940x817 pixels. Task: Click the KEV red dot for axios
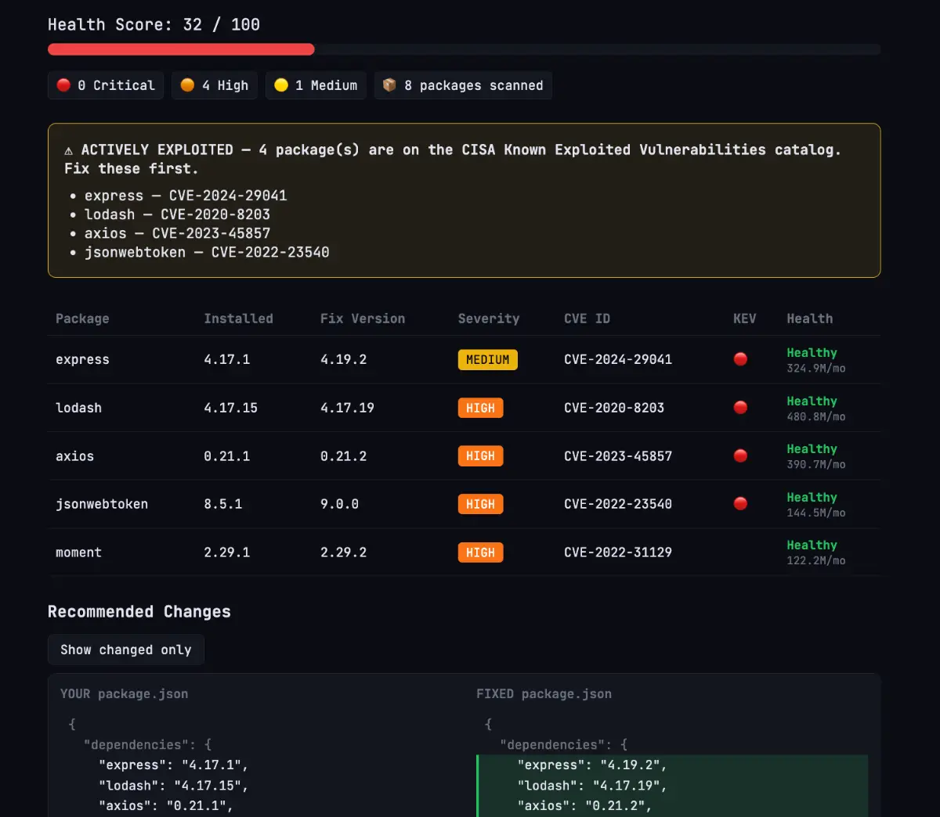740,455
